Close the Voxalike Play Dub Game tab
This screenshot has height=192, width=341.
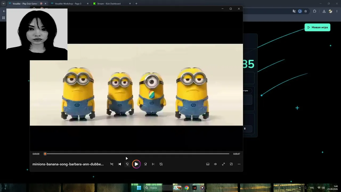(45, 4)
